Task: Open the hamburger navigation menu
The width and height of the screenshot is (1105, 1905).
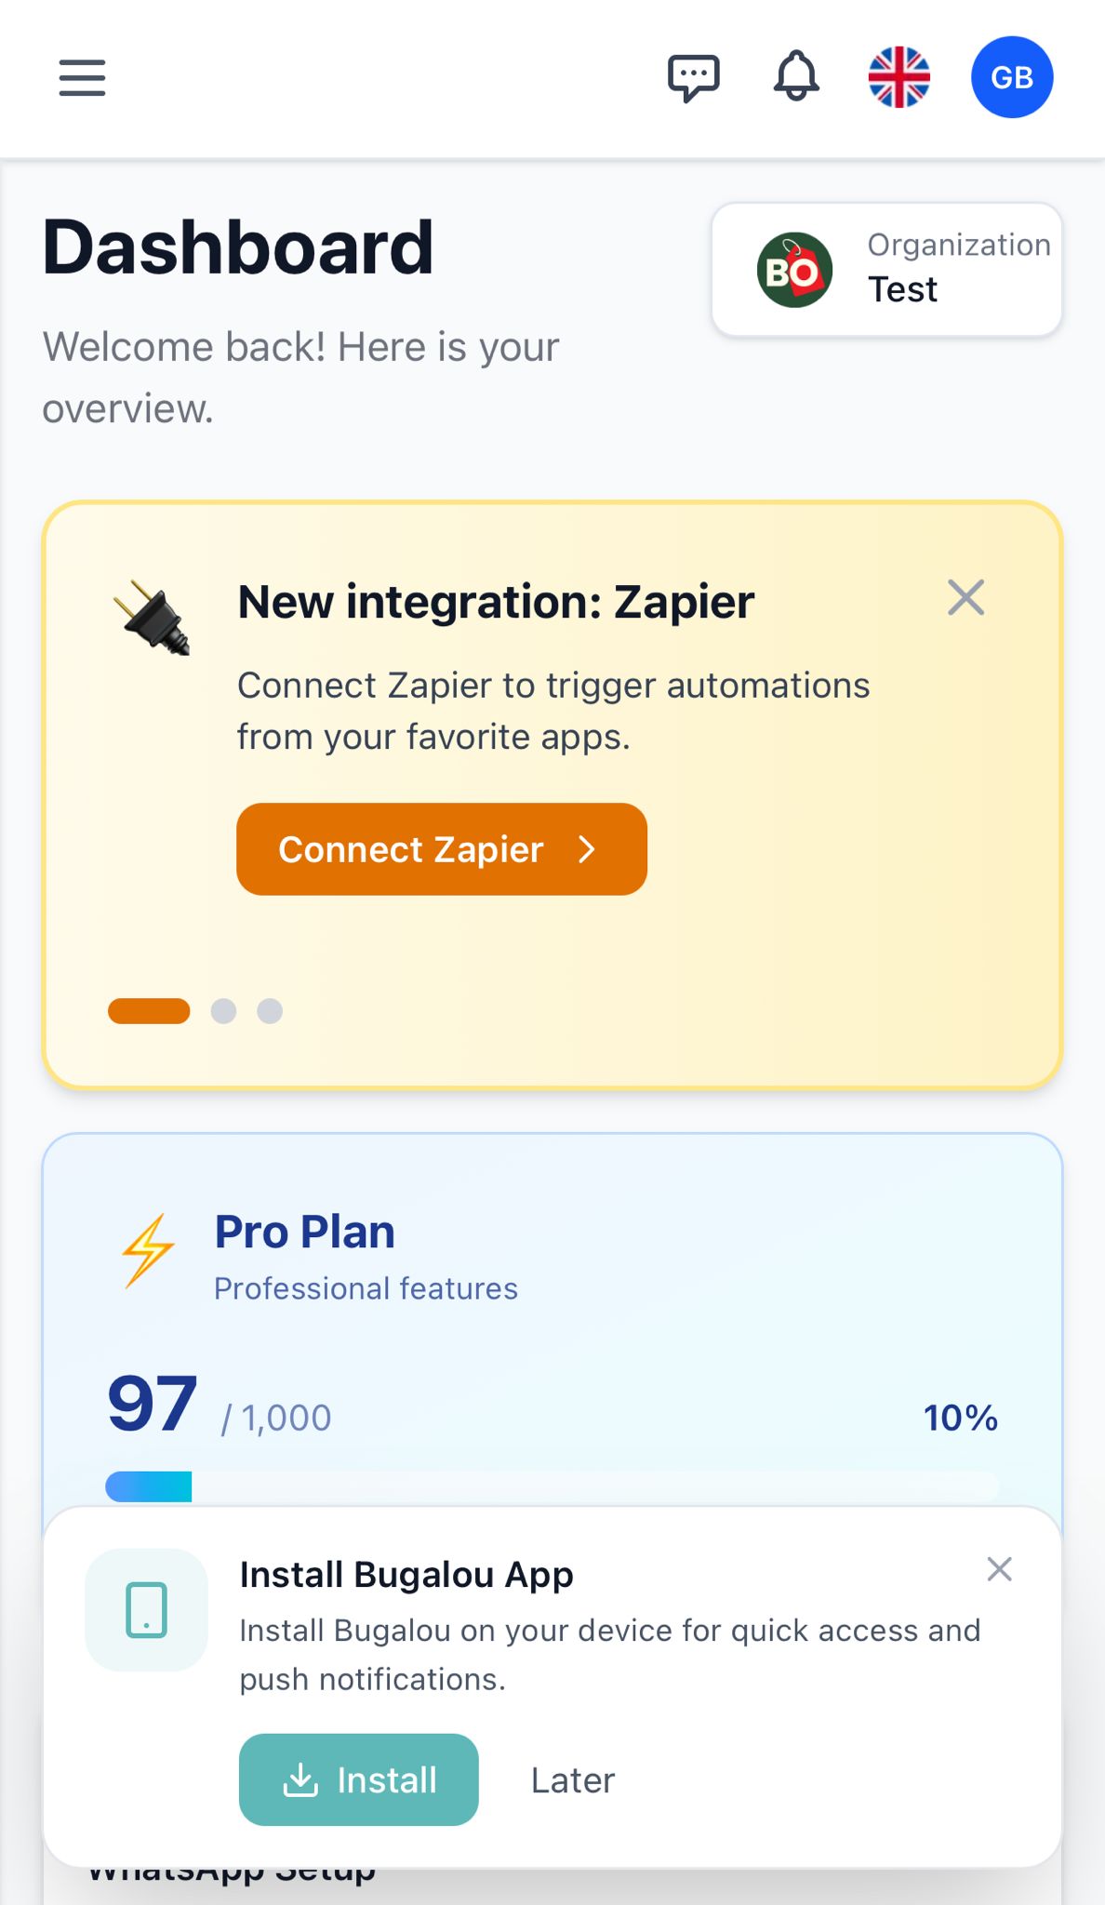Action: click(82, 77)
